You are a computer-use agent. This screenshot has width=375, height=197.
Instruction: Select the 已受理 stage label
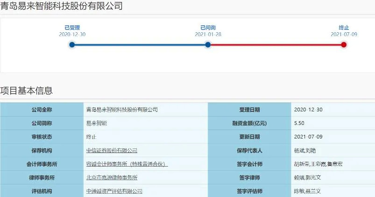72,28
